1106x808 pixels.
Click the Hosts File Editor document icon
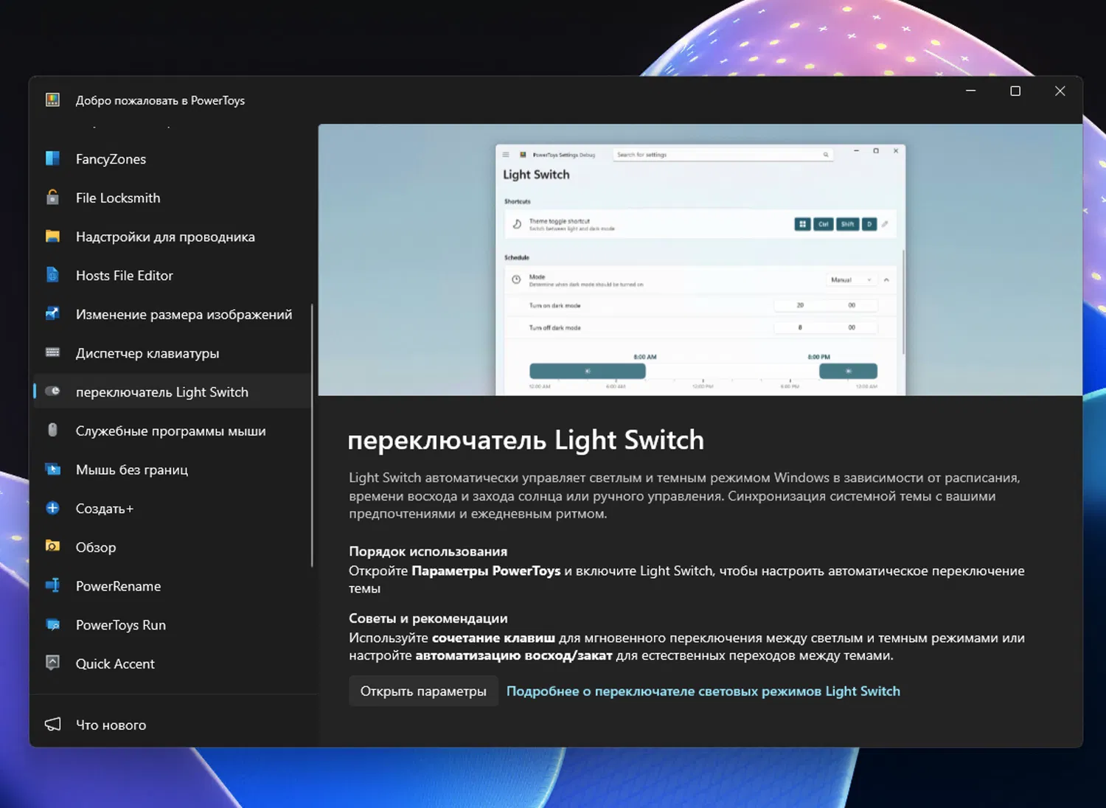point(52,275)
